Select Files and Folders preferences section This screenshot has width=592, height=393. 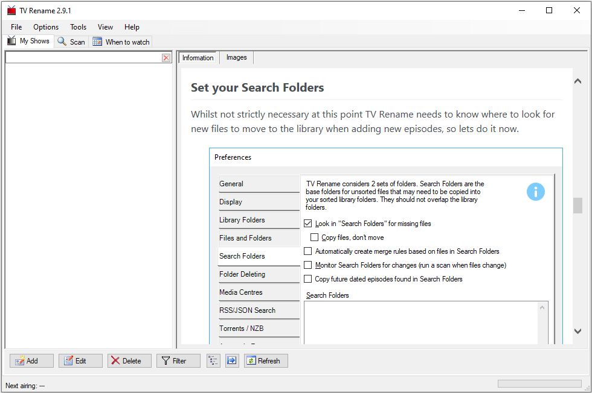coord(259,238)
